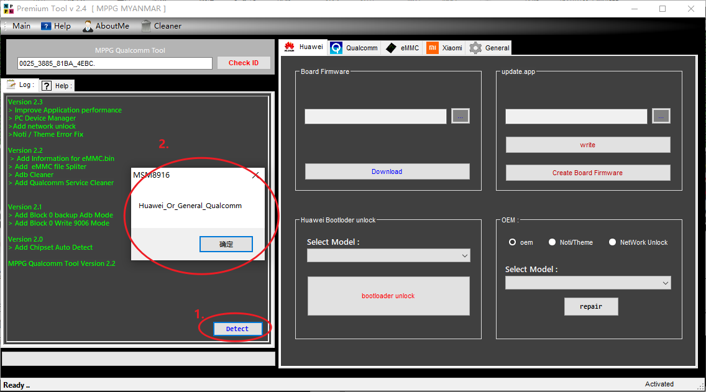Click Create Board Firmware button

(587, 173)
